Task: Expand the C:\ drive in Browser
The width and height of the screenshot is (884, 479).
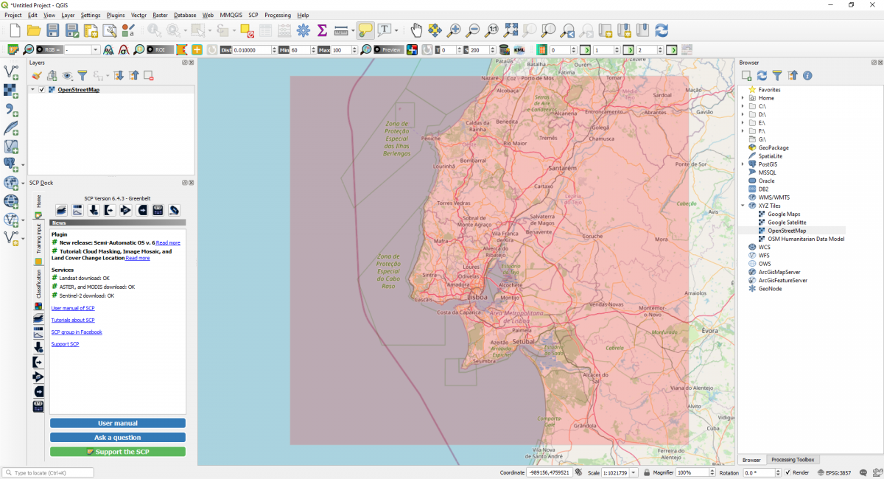Action: pyautogui.click(x=743, y=106)
